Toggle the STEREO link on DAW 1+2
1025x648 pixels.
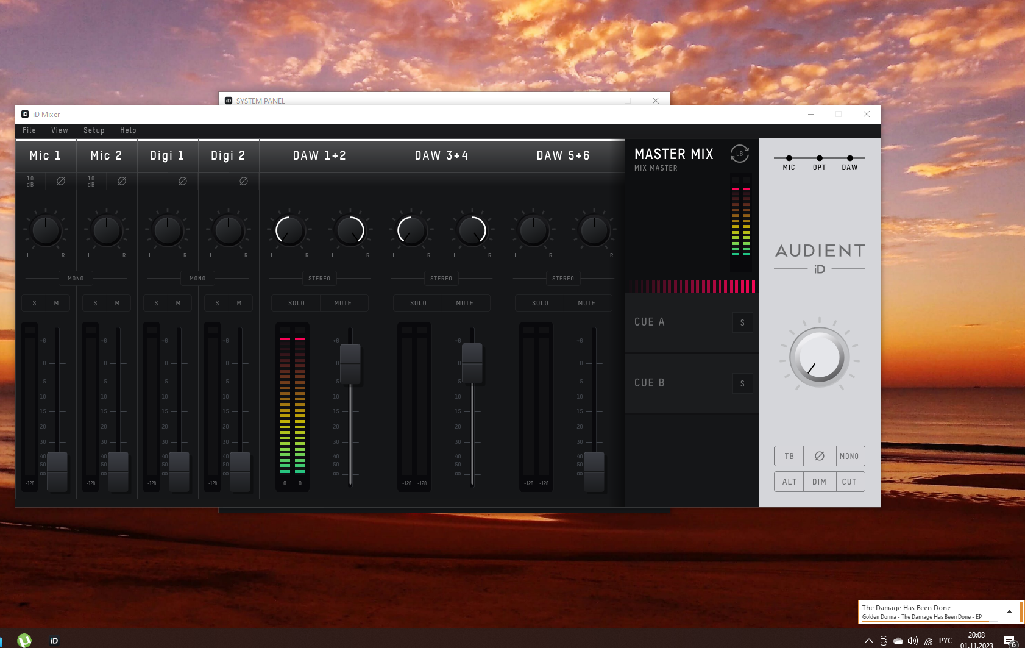320,279
